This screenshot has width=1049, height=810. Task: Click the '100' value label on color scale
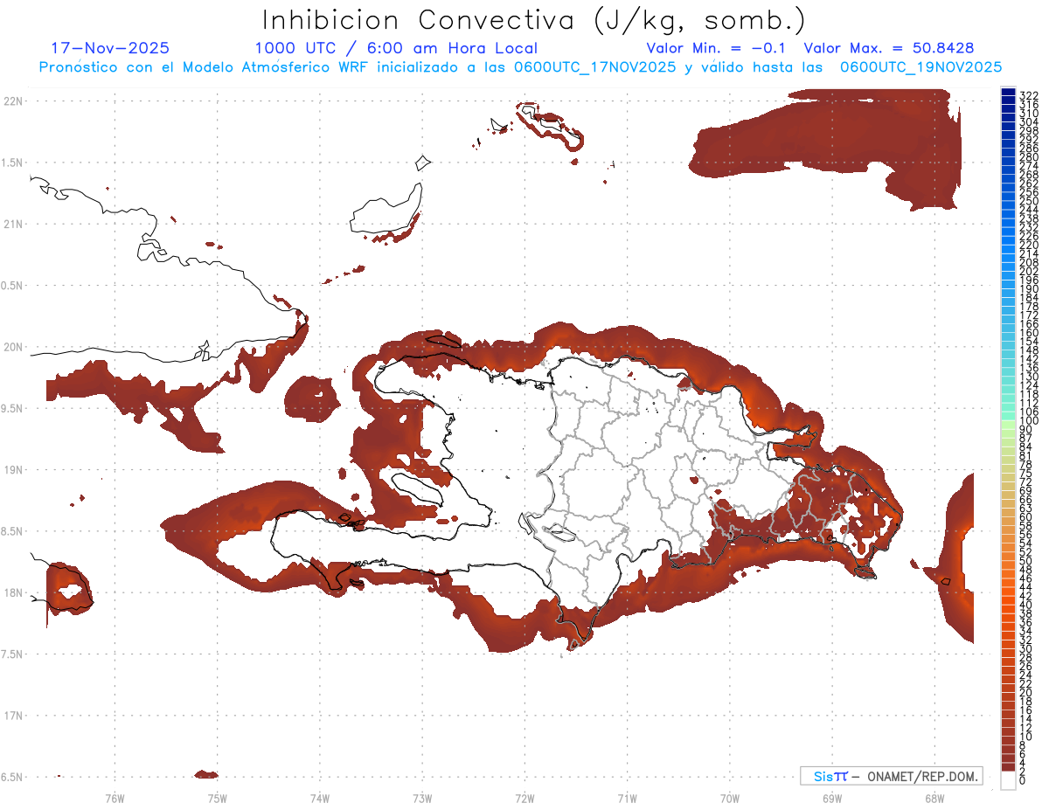click(x=1029, y=421)
